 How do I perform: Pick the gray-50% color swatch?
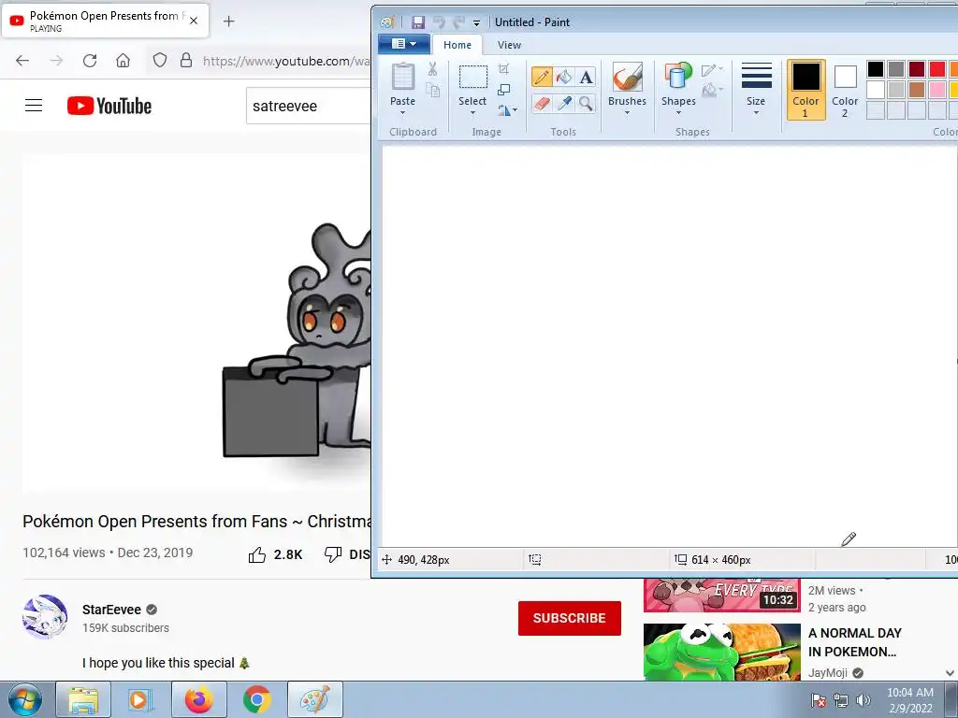pos(896,69)
